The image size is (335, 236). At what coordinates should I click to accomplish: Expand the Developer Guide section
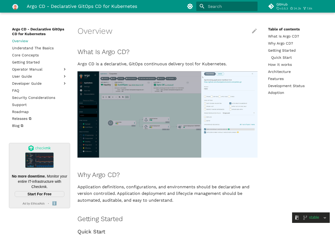click(x=65, y=83)
